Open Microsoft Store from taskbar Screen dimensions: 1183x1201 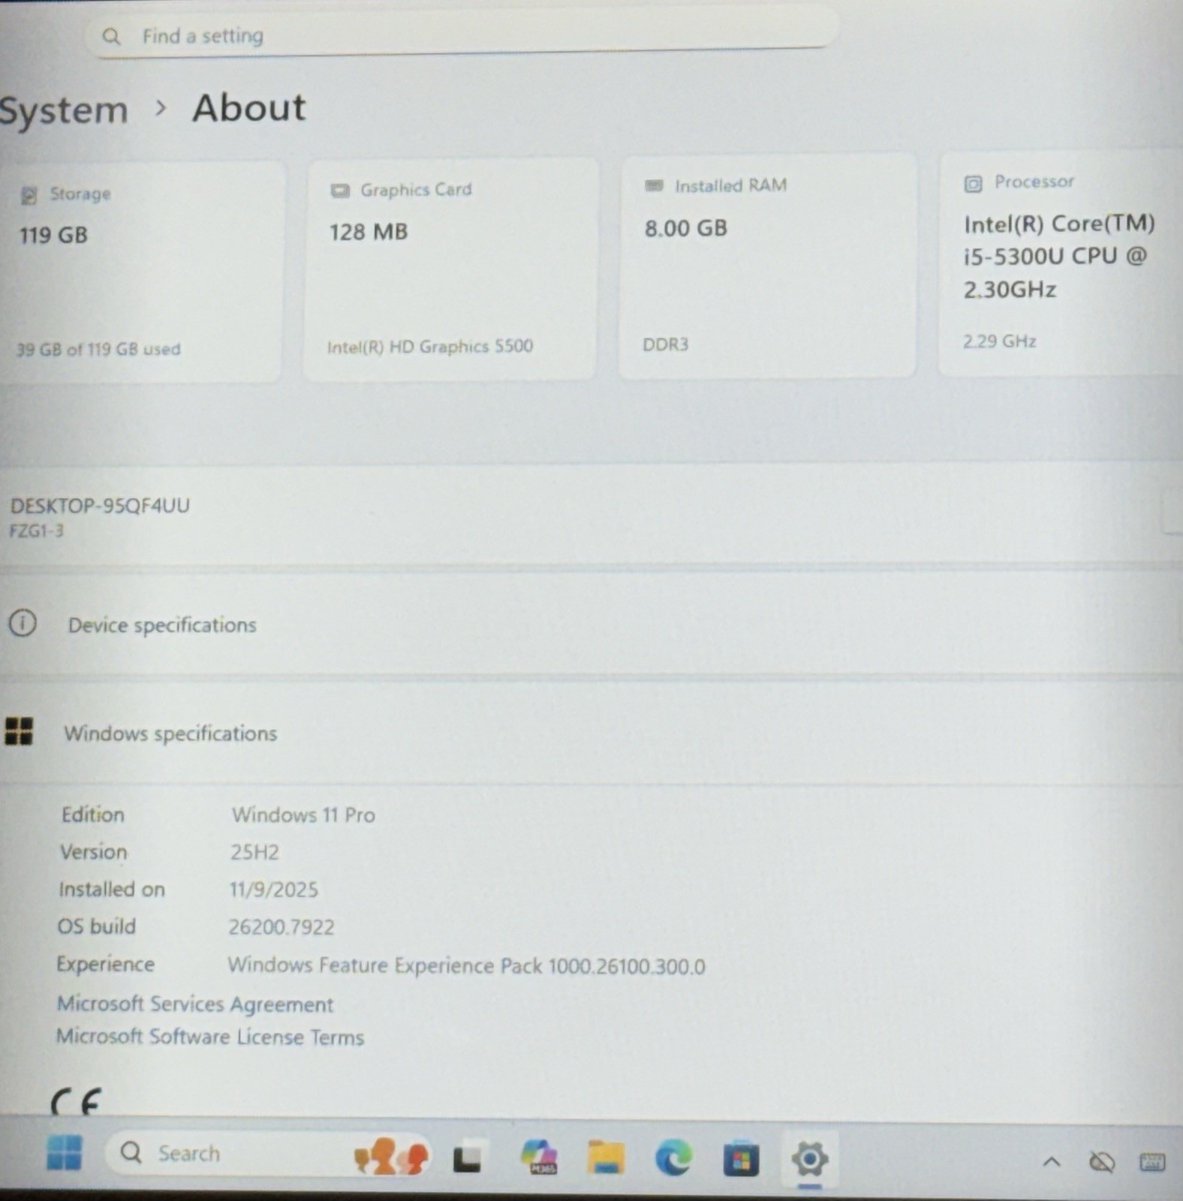[741, 1158]
